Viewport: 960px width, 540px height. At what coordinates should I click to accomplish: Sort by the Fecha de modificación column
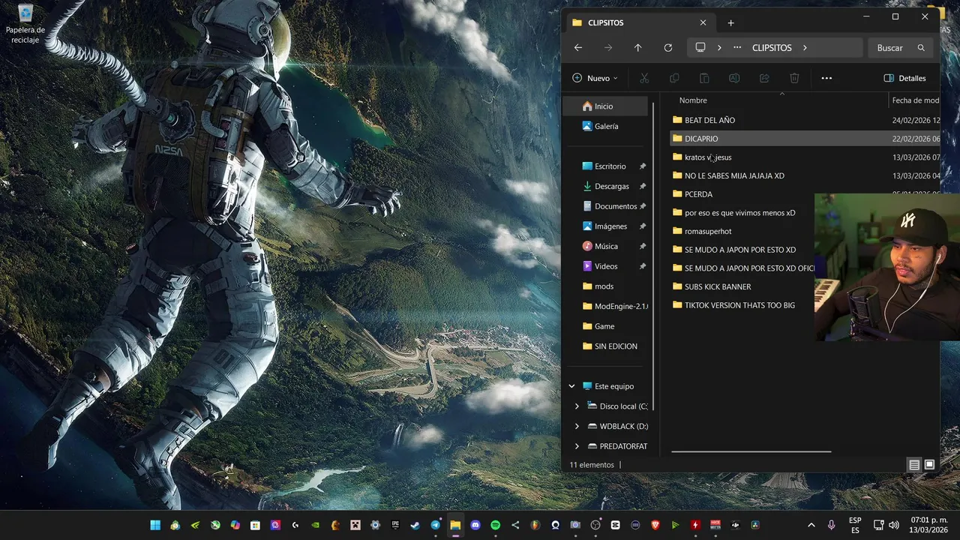click(x=914, y=100)
